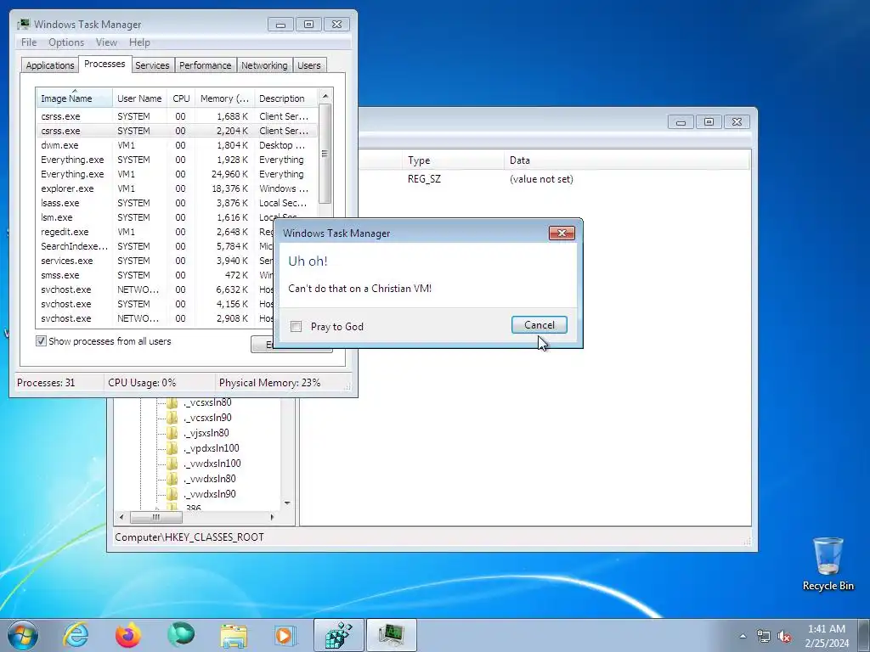Image resolution: width=870 pixels, height=652 pixels.
Task: Select the REG_SZ value entry
Action: coord(424,179)
